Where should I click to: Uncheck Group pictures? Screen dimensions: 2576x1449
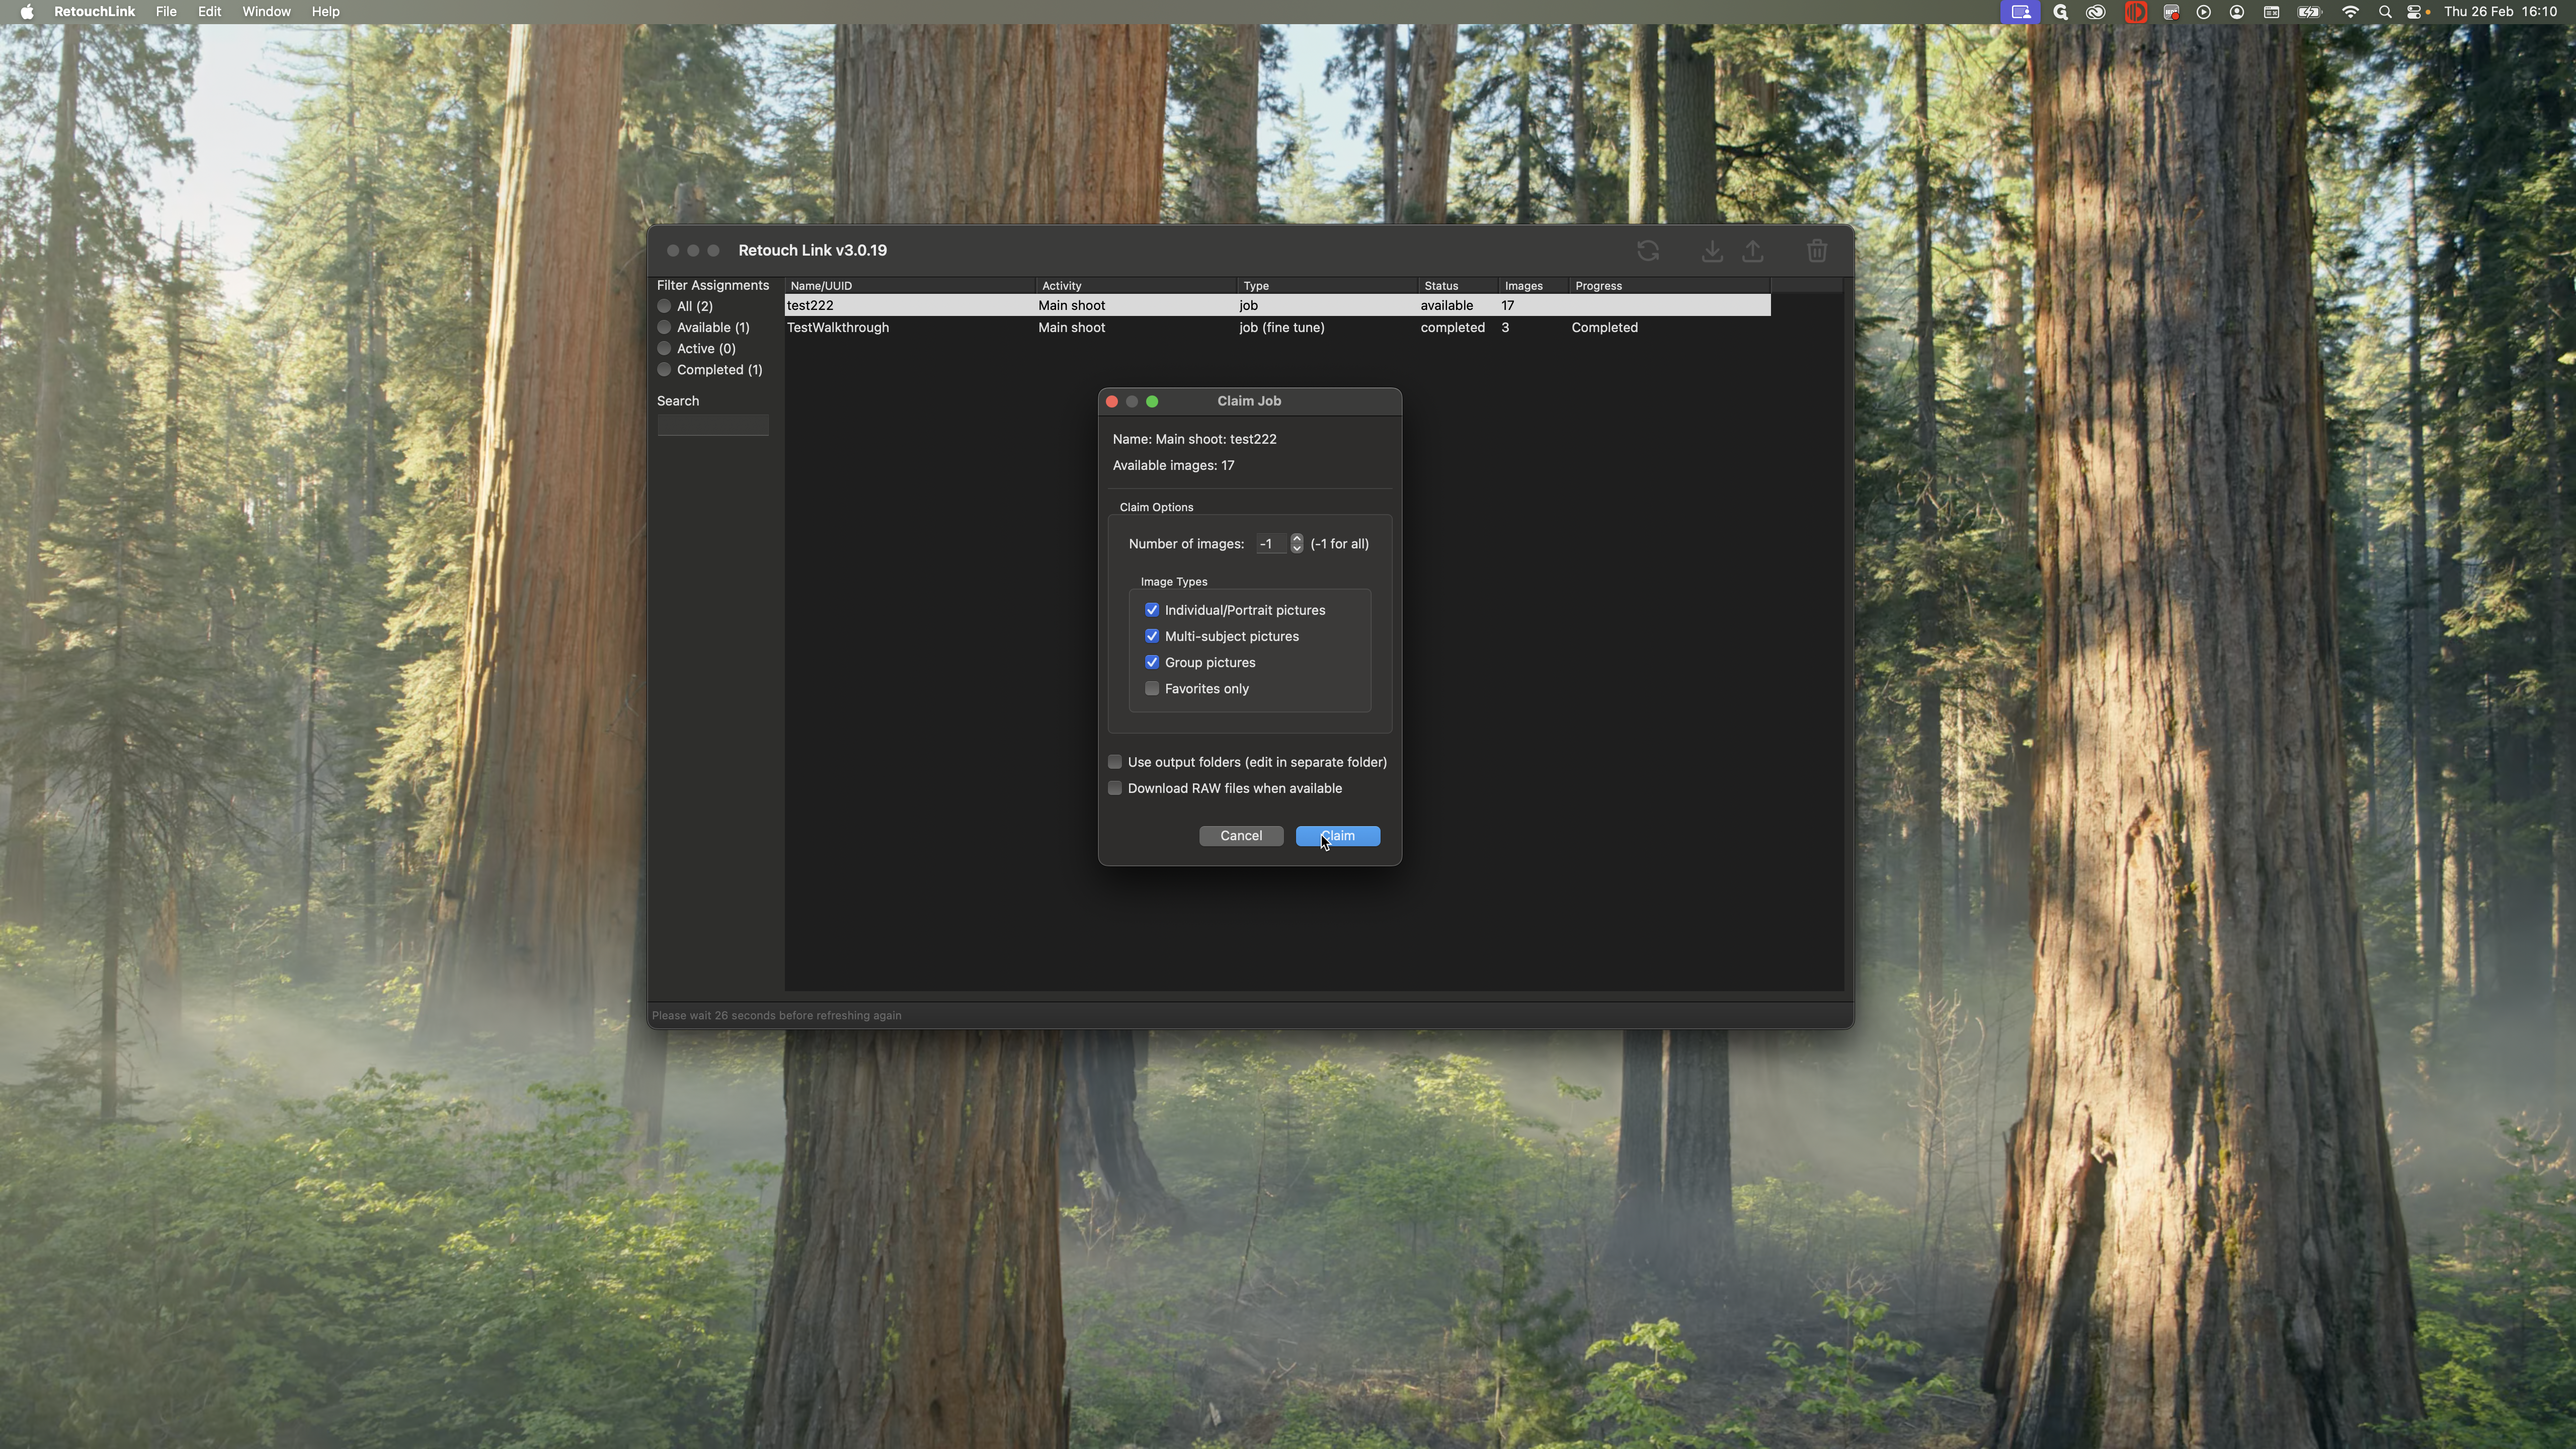(x=1152, y=662)
